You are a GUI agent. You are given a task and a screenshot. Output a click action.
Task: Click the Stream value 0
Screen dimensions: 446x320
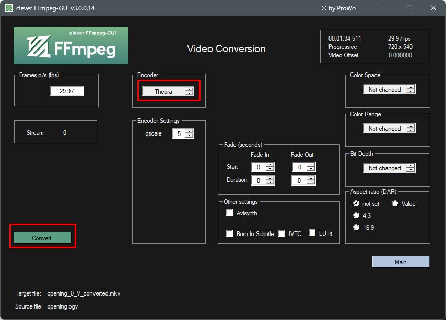(65, 132)
